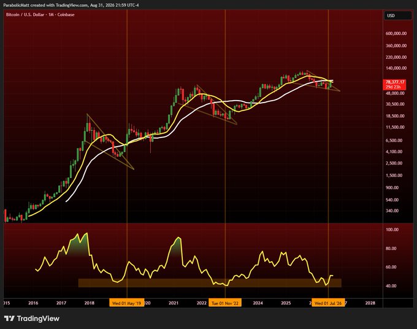Click the 2016 year label on time axis
This screenshot has width=417, height=329.
point(33,303)
